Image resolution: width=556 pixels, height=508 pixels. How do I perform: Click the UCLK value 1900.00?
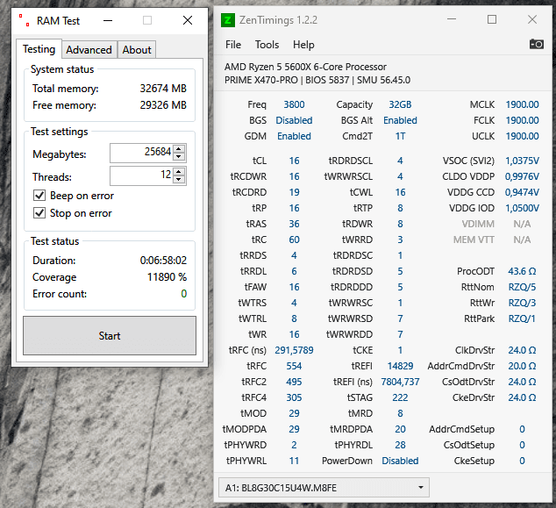click(522, 136)
